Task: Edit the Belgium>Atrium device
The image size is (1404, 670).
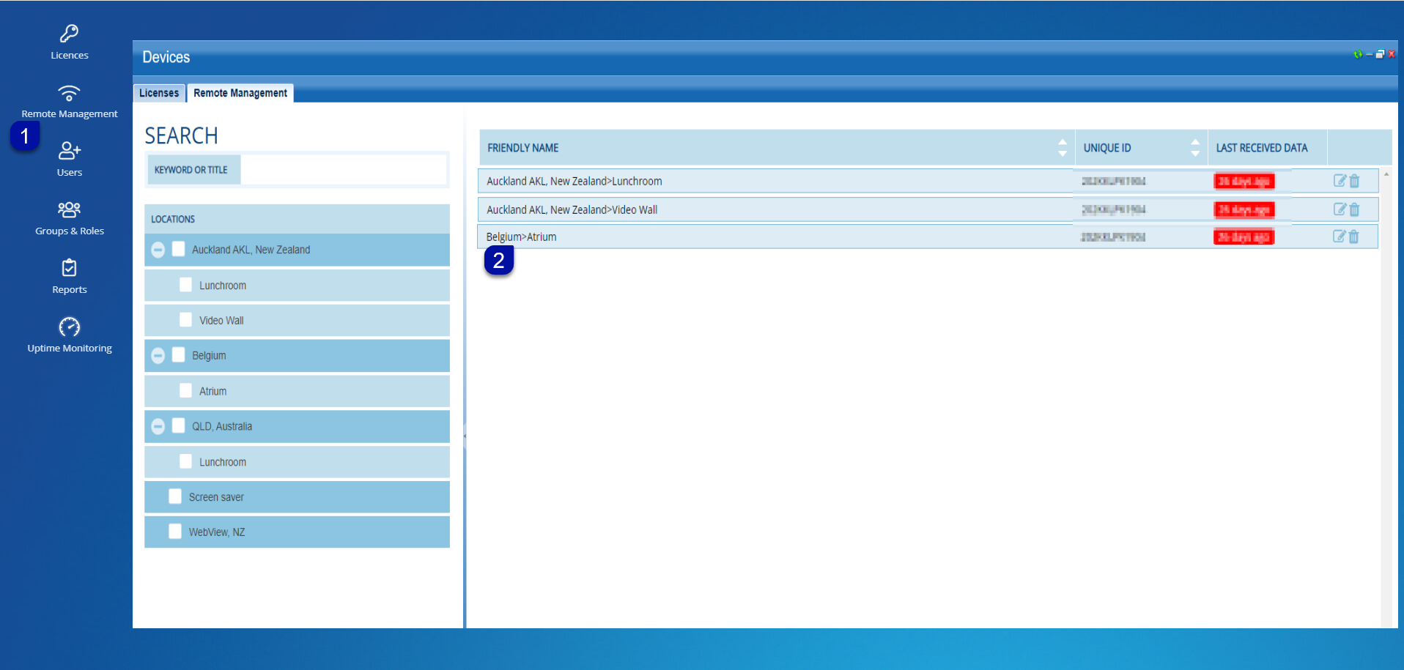Action: (1339, 237)
